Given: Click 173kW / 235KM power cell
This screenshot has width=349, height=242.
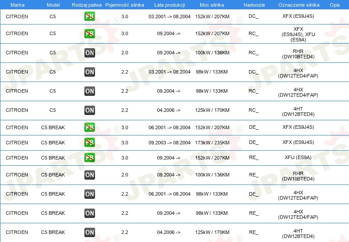Looking at the screenshot, I should 212,143.
